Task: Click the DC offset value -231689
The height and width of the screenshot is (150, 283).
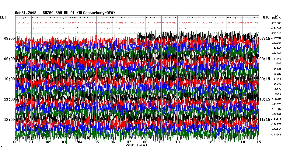Action: pyautogui.click(x=276, y=23)
